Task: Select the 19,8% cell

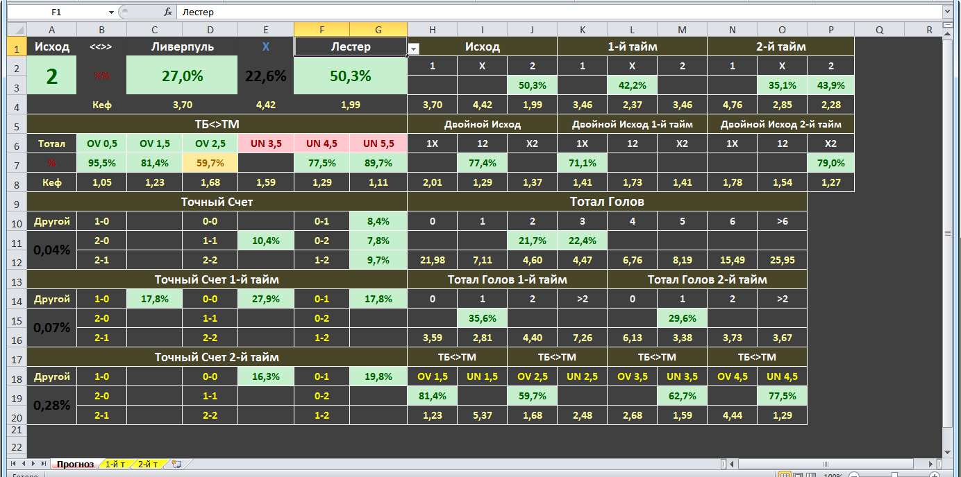Action: (378, 376)
